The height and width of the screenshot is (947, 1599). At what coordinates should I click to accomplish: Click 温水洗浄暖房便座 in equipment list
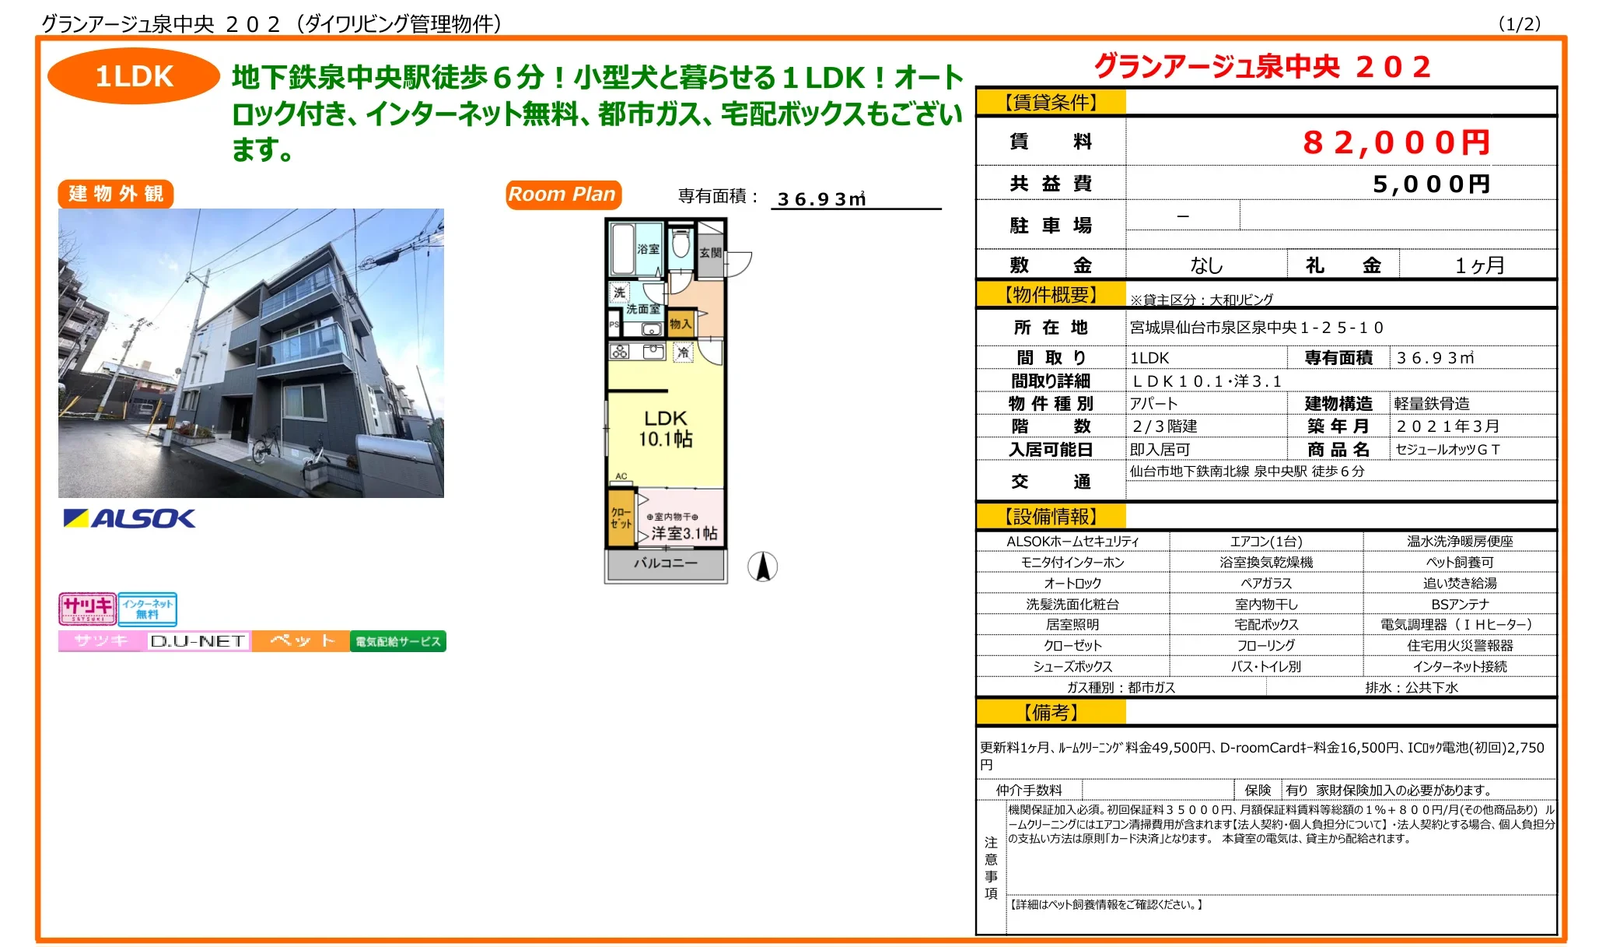1460,542
